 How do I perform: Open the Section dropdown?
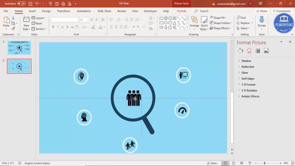(39, 29)
